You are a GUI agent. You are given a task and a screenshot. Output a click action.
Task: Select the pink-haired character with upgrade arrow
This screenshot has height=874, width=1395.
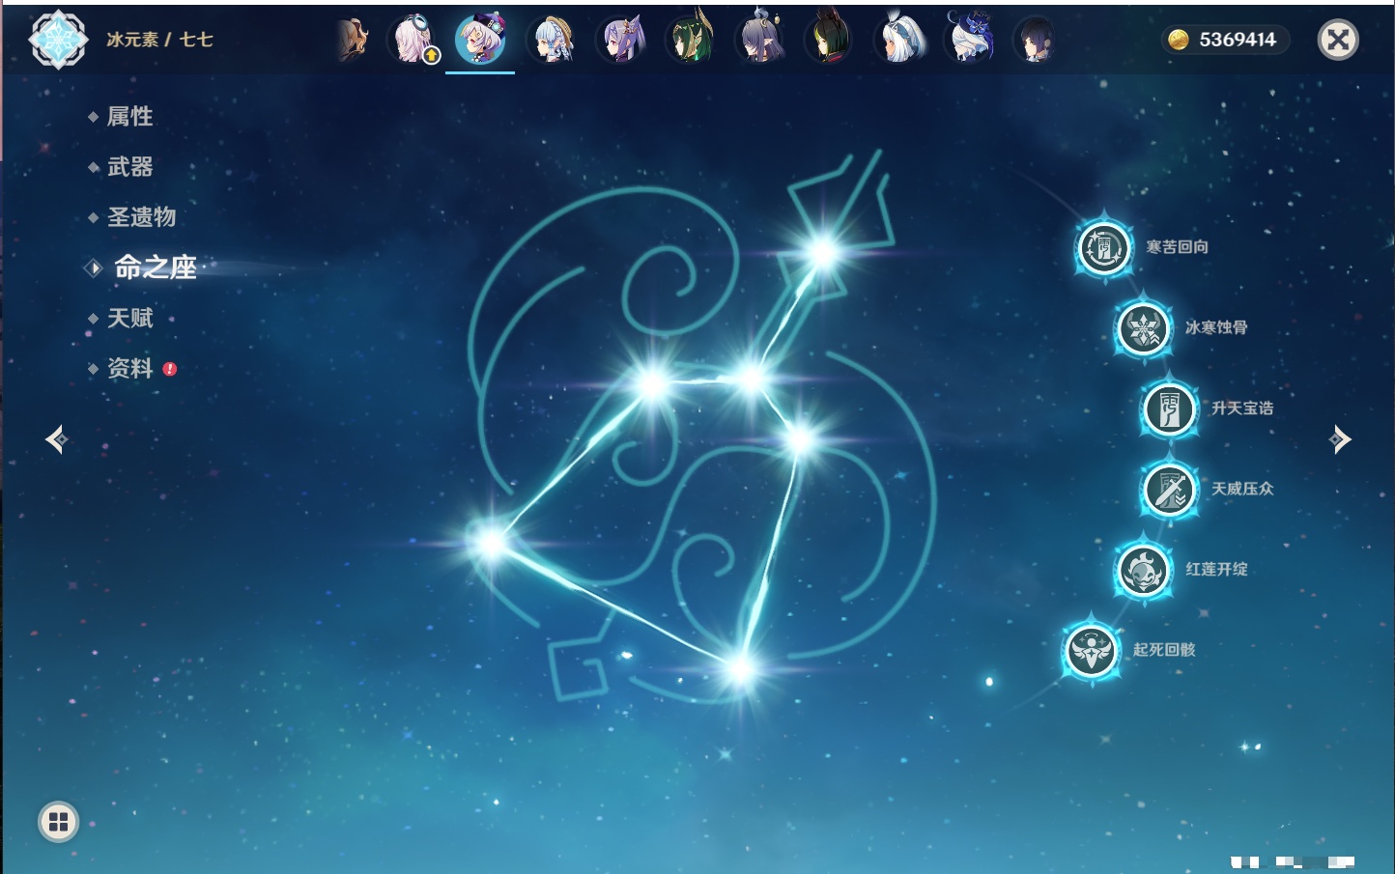point(413,41)
